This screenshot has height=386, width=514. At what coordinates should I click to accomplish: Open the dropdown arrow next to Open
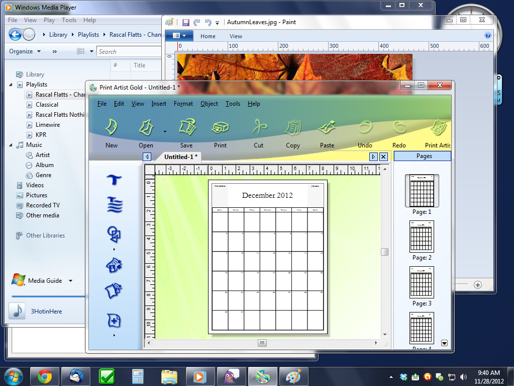pos(165,132)
